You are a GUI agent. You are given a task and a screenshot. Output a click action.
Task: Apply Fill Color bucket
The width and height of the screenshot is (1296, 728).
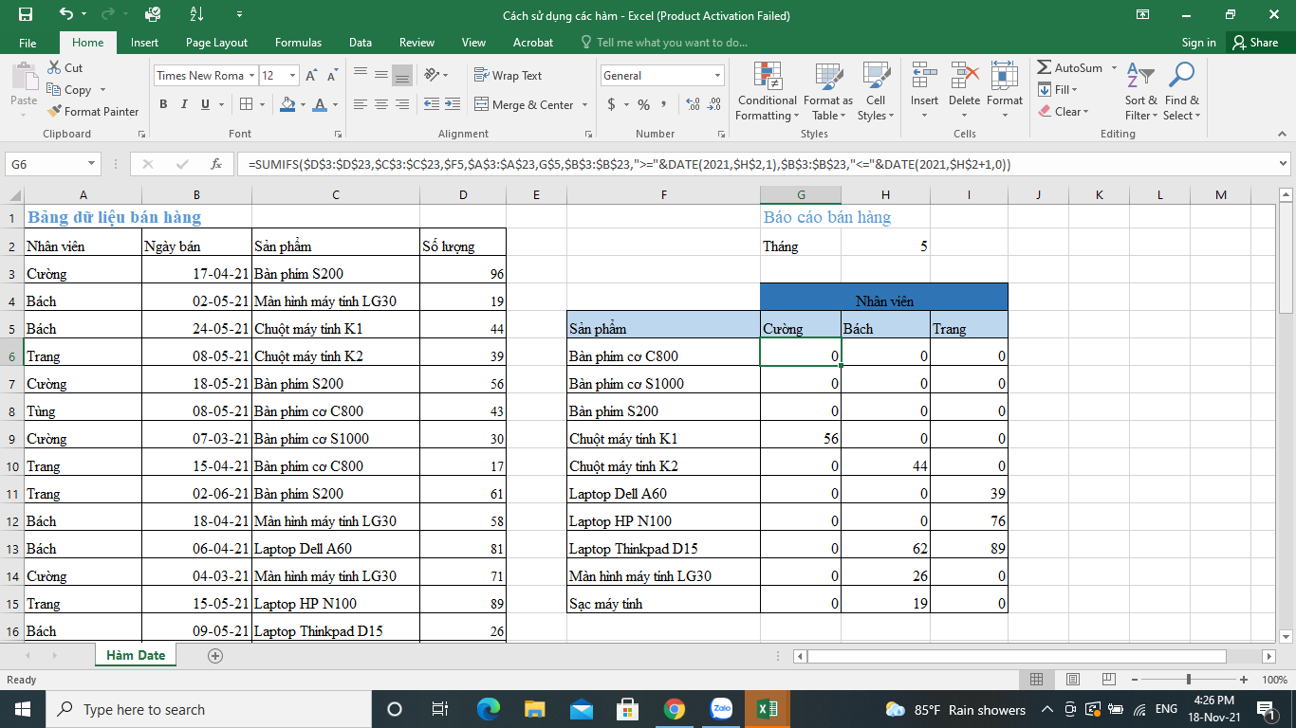[288, 104]
